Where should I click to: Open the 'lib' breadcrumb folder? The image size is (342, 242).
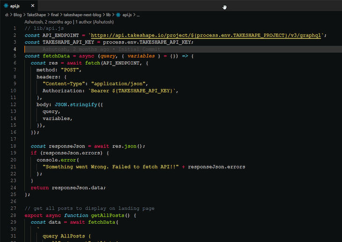click(x=109, y=15)
